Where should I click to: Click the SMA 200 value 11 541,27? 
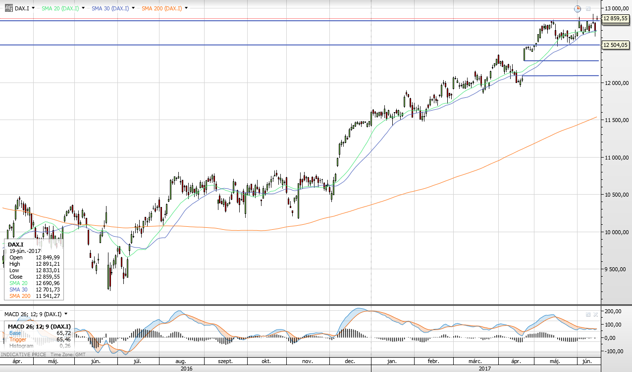pyautogui.click(x=48, y=296)
